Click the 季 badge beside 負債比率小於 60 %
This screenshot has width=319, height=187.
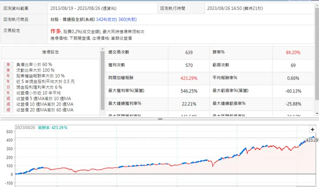[8, 64]
